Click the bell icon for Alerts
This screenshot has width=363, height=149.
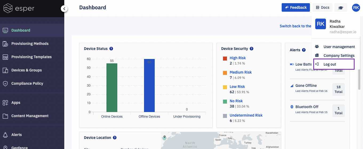(5, 135)
